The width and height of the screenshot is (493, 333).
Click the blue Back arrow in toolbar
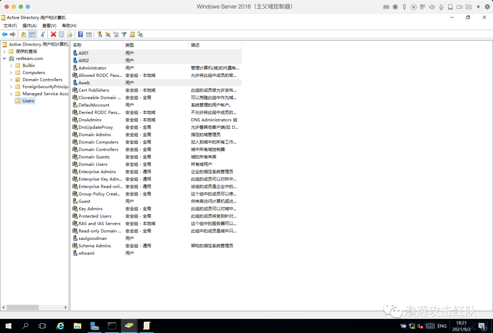tap(5, 34)
